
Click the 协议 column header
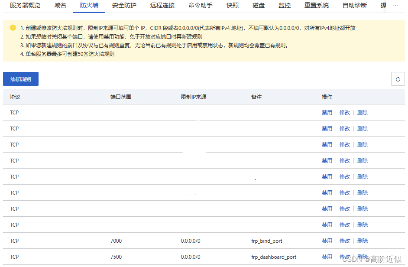tap(15, 97)
